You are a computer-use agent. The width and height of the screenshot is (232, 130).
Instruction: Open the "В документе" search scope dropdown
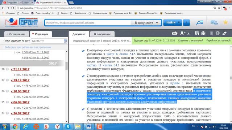point(146,23)
